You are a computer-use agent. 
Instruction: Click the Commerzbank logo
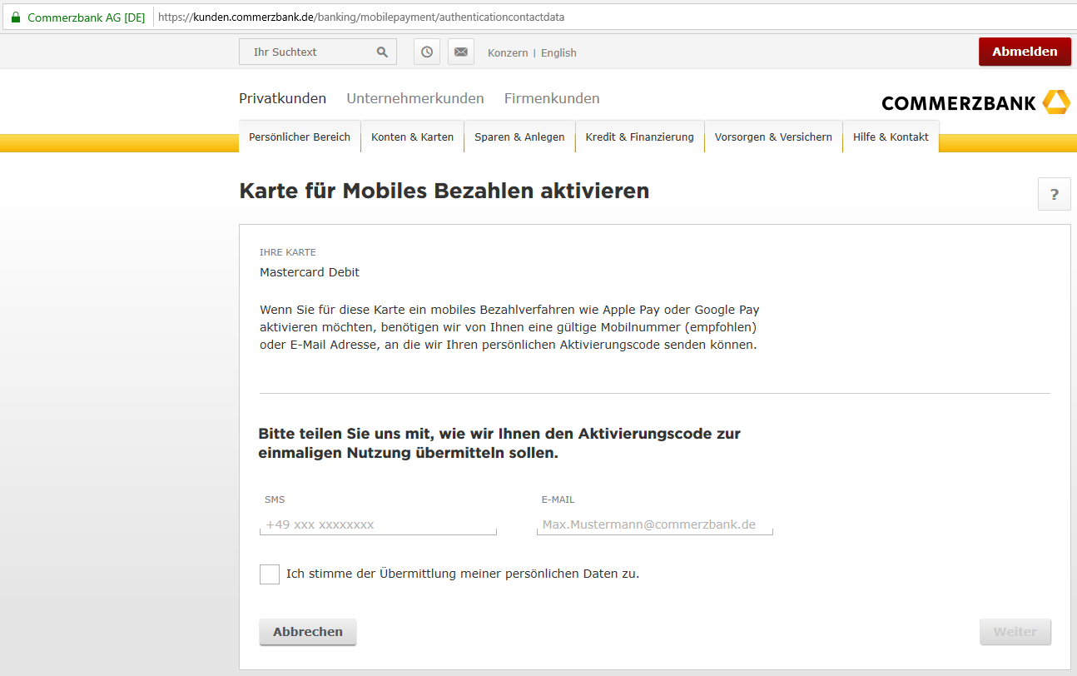975,102
